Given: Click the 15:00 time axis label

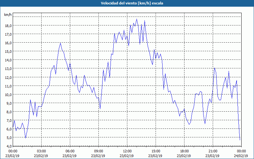Looking at the screenshot, I should [156, 151].
